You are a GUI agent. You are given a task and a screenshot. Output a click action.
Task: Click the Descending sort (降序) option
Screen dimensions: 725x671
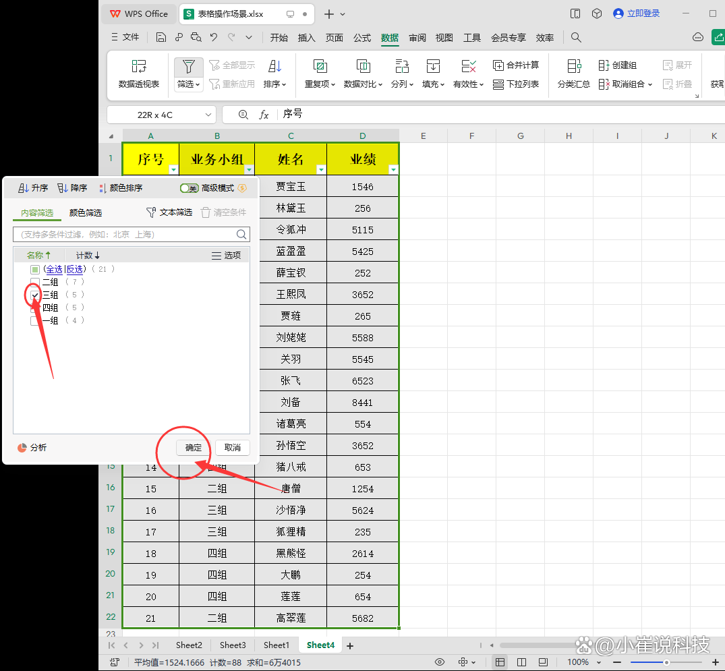[72, 188]
